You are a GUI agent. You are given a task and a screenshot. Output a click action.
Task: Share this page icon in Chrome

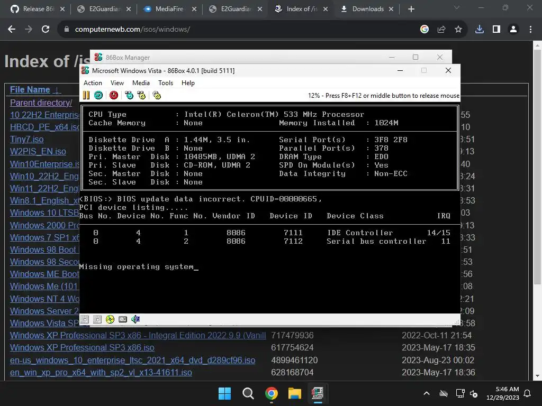click(441, 30)
